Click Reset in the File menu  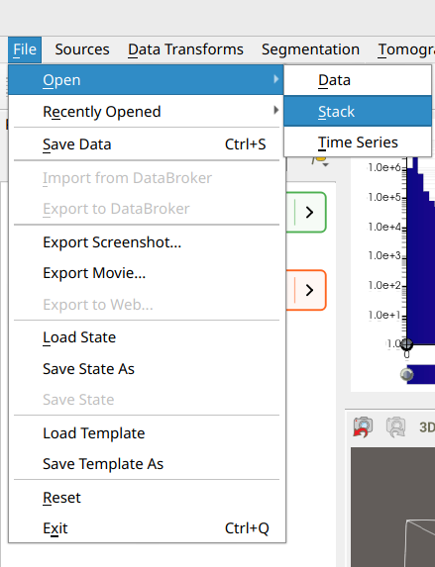pyautogui.click(x=146, y=498)
